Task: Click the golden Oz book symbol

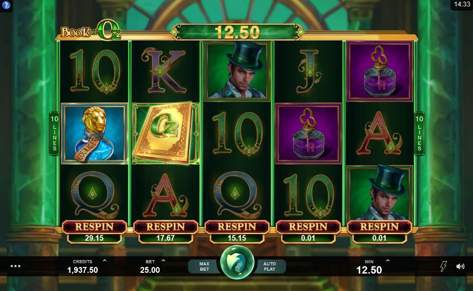Action: pos(165,133)
